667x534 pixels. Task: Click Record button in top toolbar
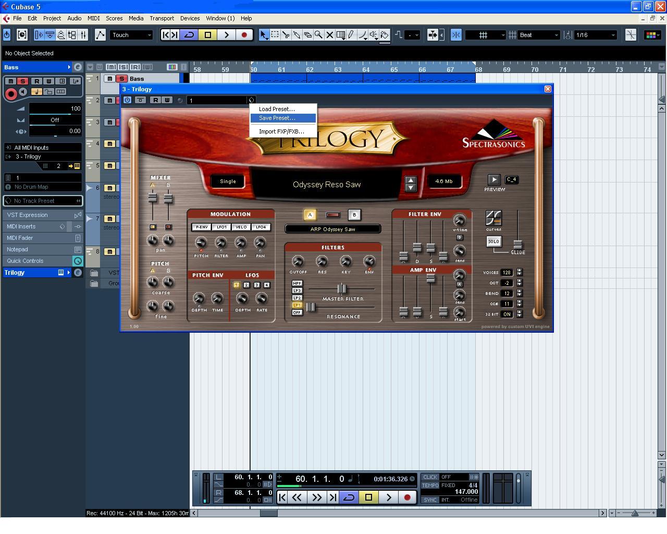coord(244,35)
